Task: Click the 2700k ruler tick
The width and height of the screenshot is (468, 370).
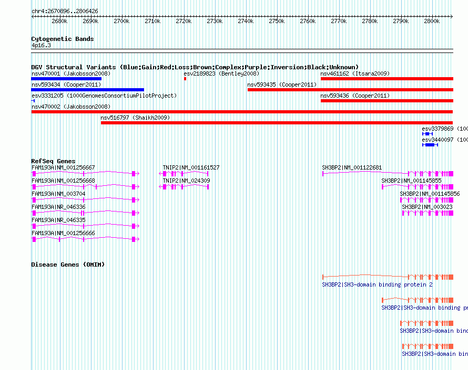Action: pos(121,21)
